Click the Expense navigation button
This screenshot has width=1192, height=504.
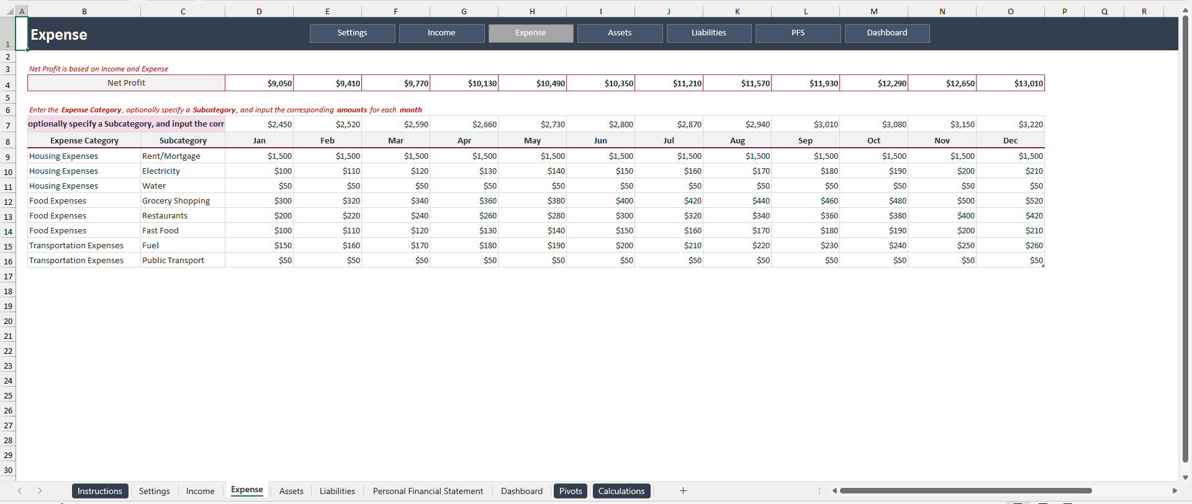coord(531,33)
